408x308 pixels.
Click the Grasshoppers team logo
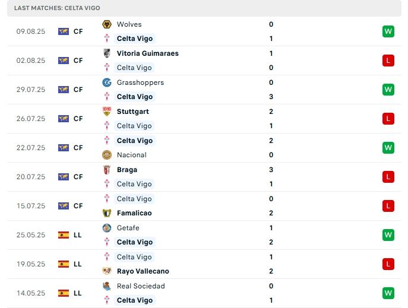click(x=107, y=82)
